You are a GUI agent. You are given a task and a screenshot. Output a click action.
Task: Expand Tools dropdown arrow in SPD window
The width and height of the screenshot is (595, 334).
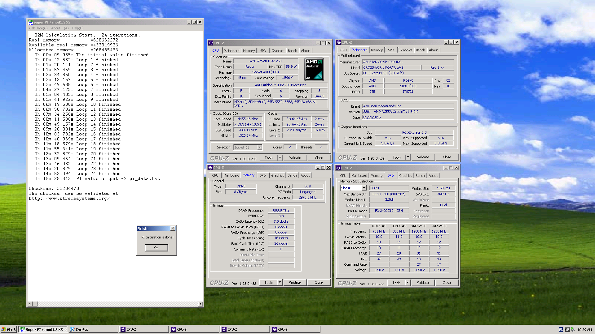[x=408, y=283]
